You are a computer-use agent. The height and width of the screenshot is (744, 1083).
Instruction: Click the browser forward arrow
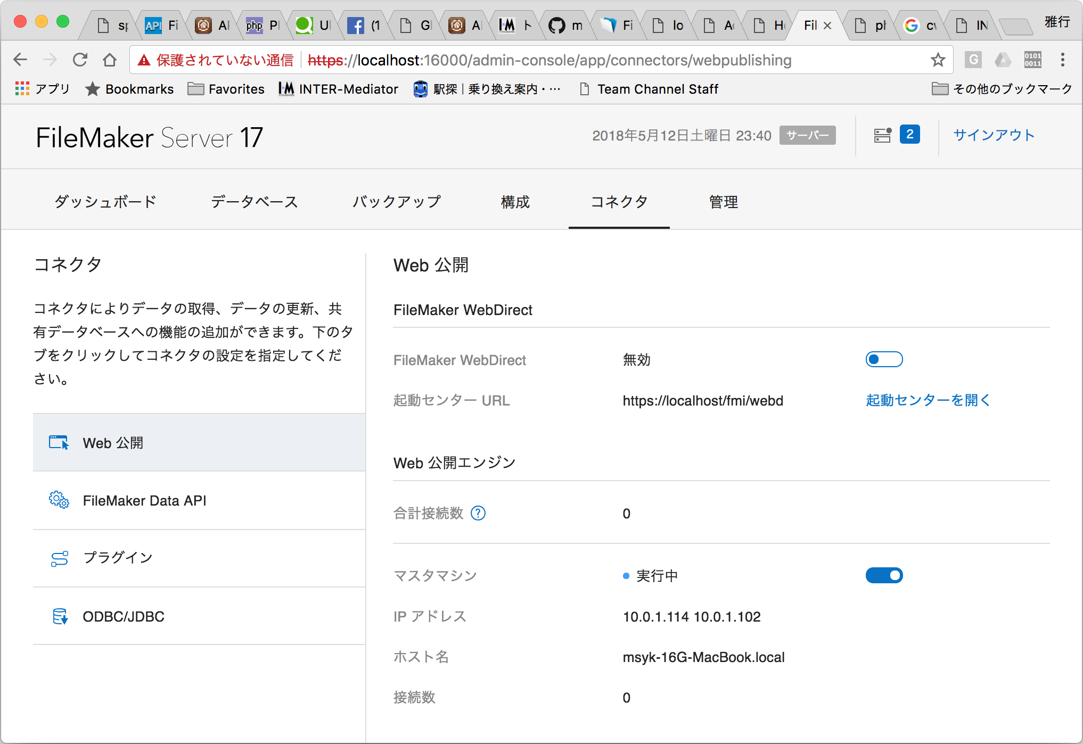(50, 60)
